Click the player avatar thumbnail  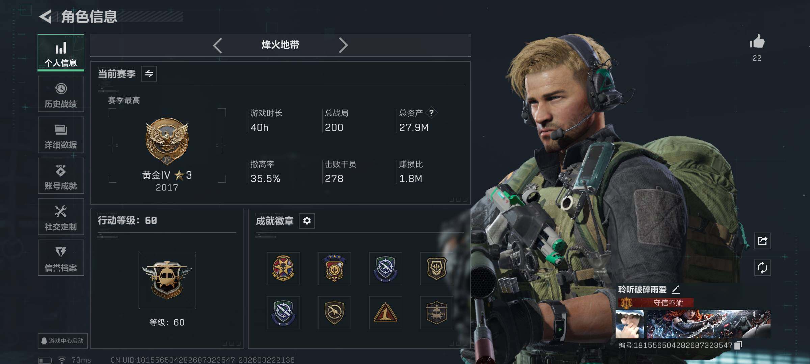coord(630,324)
